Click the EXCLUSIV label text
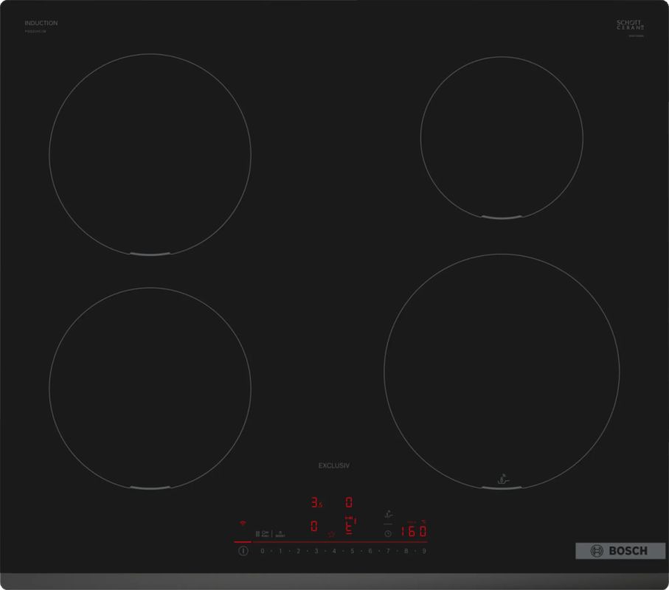The height and width of the screenshot is (590, 669). click(x=333, y=465)
